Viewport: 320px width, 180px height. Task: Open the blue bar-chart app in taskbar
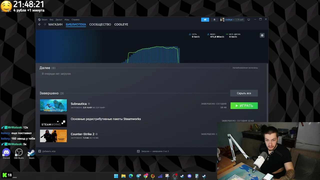click(160, 176)
